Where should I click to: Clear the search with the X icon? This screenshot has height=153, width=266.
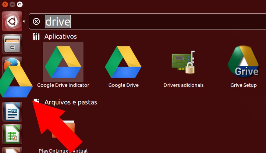coord(36,22)
